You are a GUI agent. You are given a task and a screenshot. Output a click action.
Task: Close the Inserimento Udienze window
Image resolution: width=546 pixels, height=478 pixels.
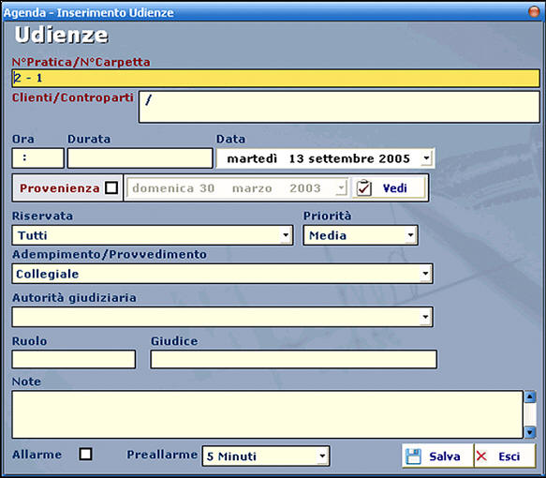coord(534,11)
